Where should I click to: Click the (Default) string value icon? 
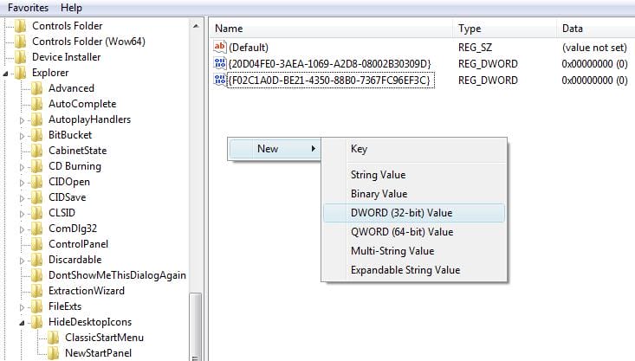click(220, 47)
